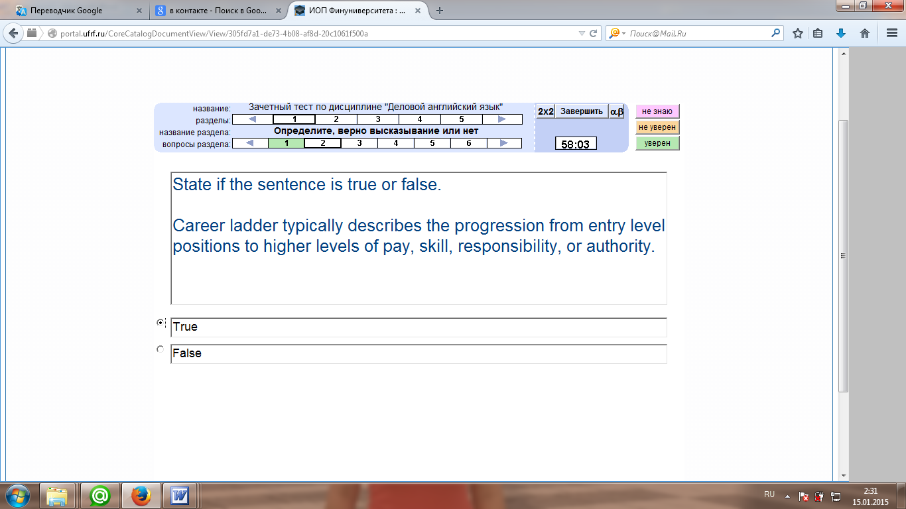The image size is (906, 509).
Task: Click the search magnifier icon in search box
Action: pyautogui.click(x=775, y=32)
